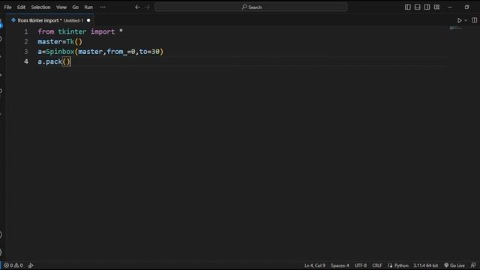Image resolution: width=480 pixels, height=270 pixels.
Task: Change encoding via 'UTF-8'
Action: (x=361, y=265)
